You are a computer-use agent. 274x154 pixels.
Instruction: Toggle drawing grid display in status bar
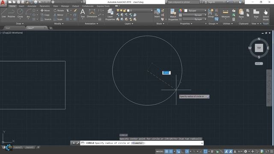167,151
